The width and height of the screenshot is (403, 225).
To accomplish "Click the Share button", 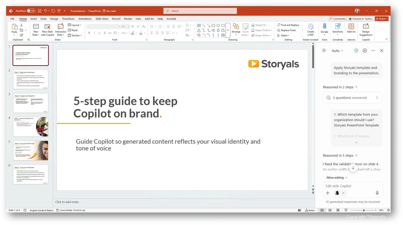I will [382, 19].
